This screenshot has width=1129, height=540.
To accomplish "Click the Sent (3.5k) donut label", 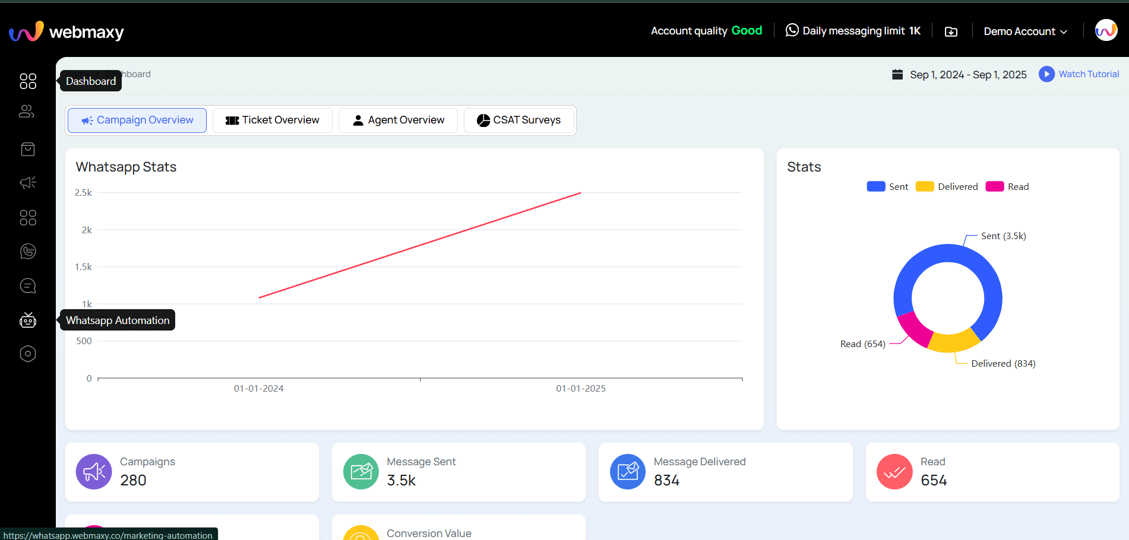I will [1004, 236].
